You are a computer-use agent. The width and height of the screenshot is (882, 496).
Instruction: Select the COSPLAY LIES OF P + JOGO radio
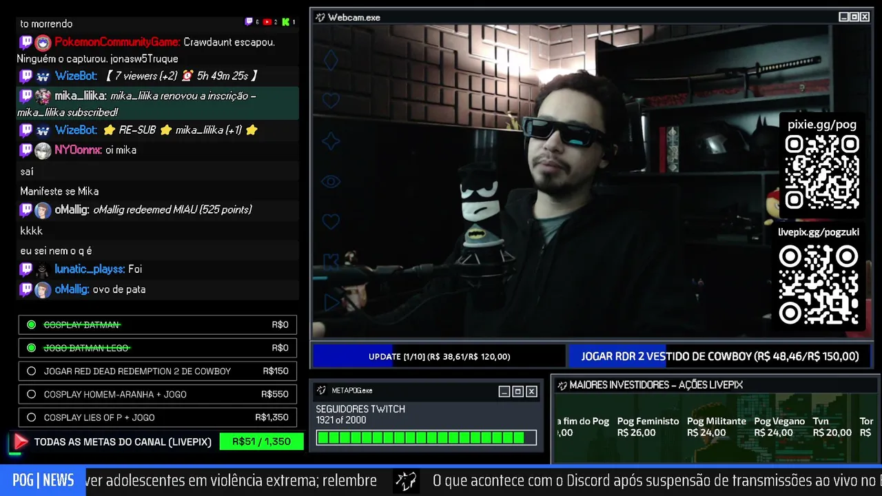[x=31, y=417]
